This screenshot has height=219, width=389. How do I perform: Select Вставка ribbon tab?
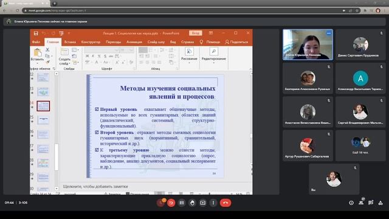[70, 42]
